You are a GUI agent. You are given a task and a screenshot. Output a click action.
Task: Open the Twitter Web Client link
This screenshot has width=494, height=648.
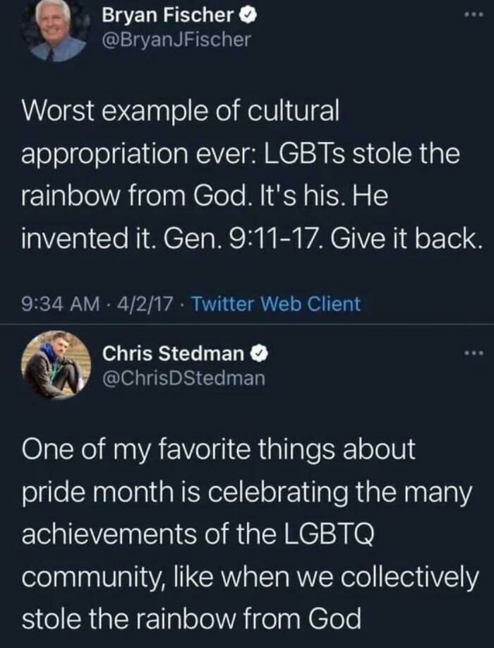tap(282, 302)
